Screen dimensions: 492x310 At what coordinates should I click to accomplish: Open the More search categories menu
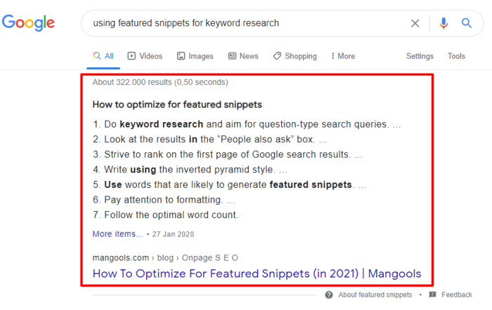pyautogui.click(x=343, y=56)
